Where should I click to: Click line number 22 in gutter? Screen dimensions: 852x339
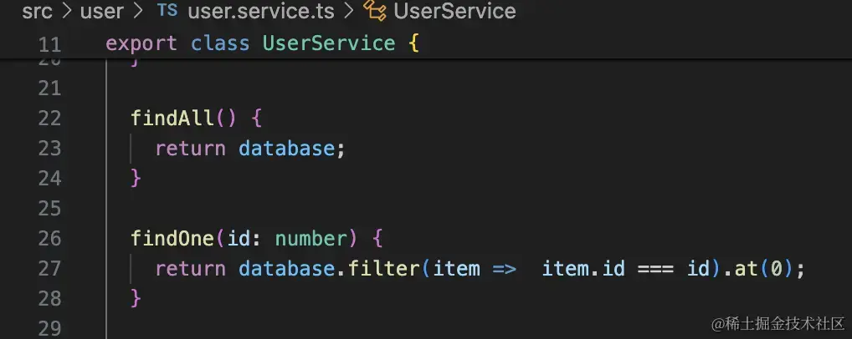tap(49, 119)
